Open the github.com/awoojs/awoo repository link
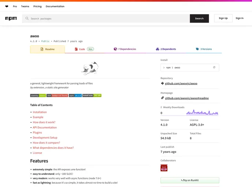Viewport: 252px width, 187px height. coord(181,84)
